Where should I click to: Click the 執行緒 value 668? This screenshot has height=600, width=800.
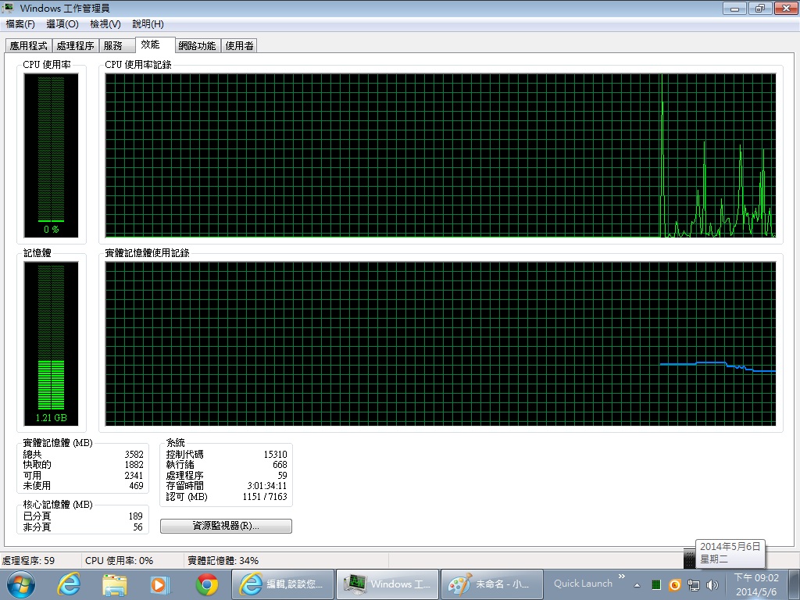click(x=280, y=465)
